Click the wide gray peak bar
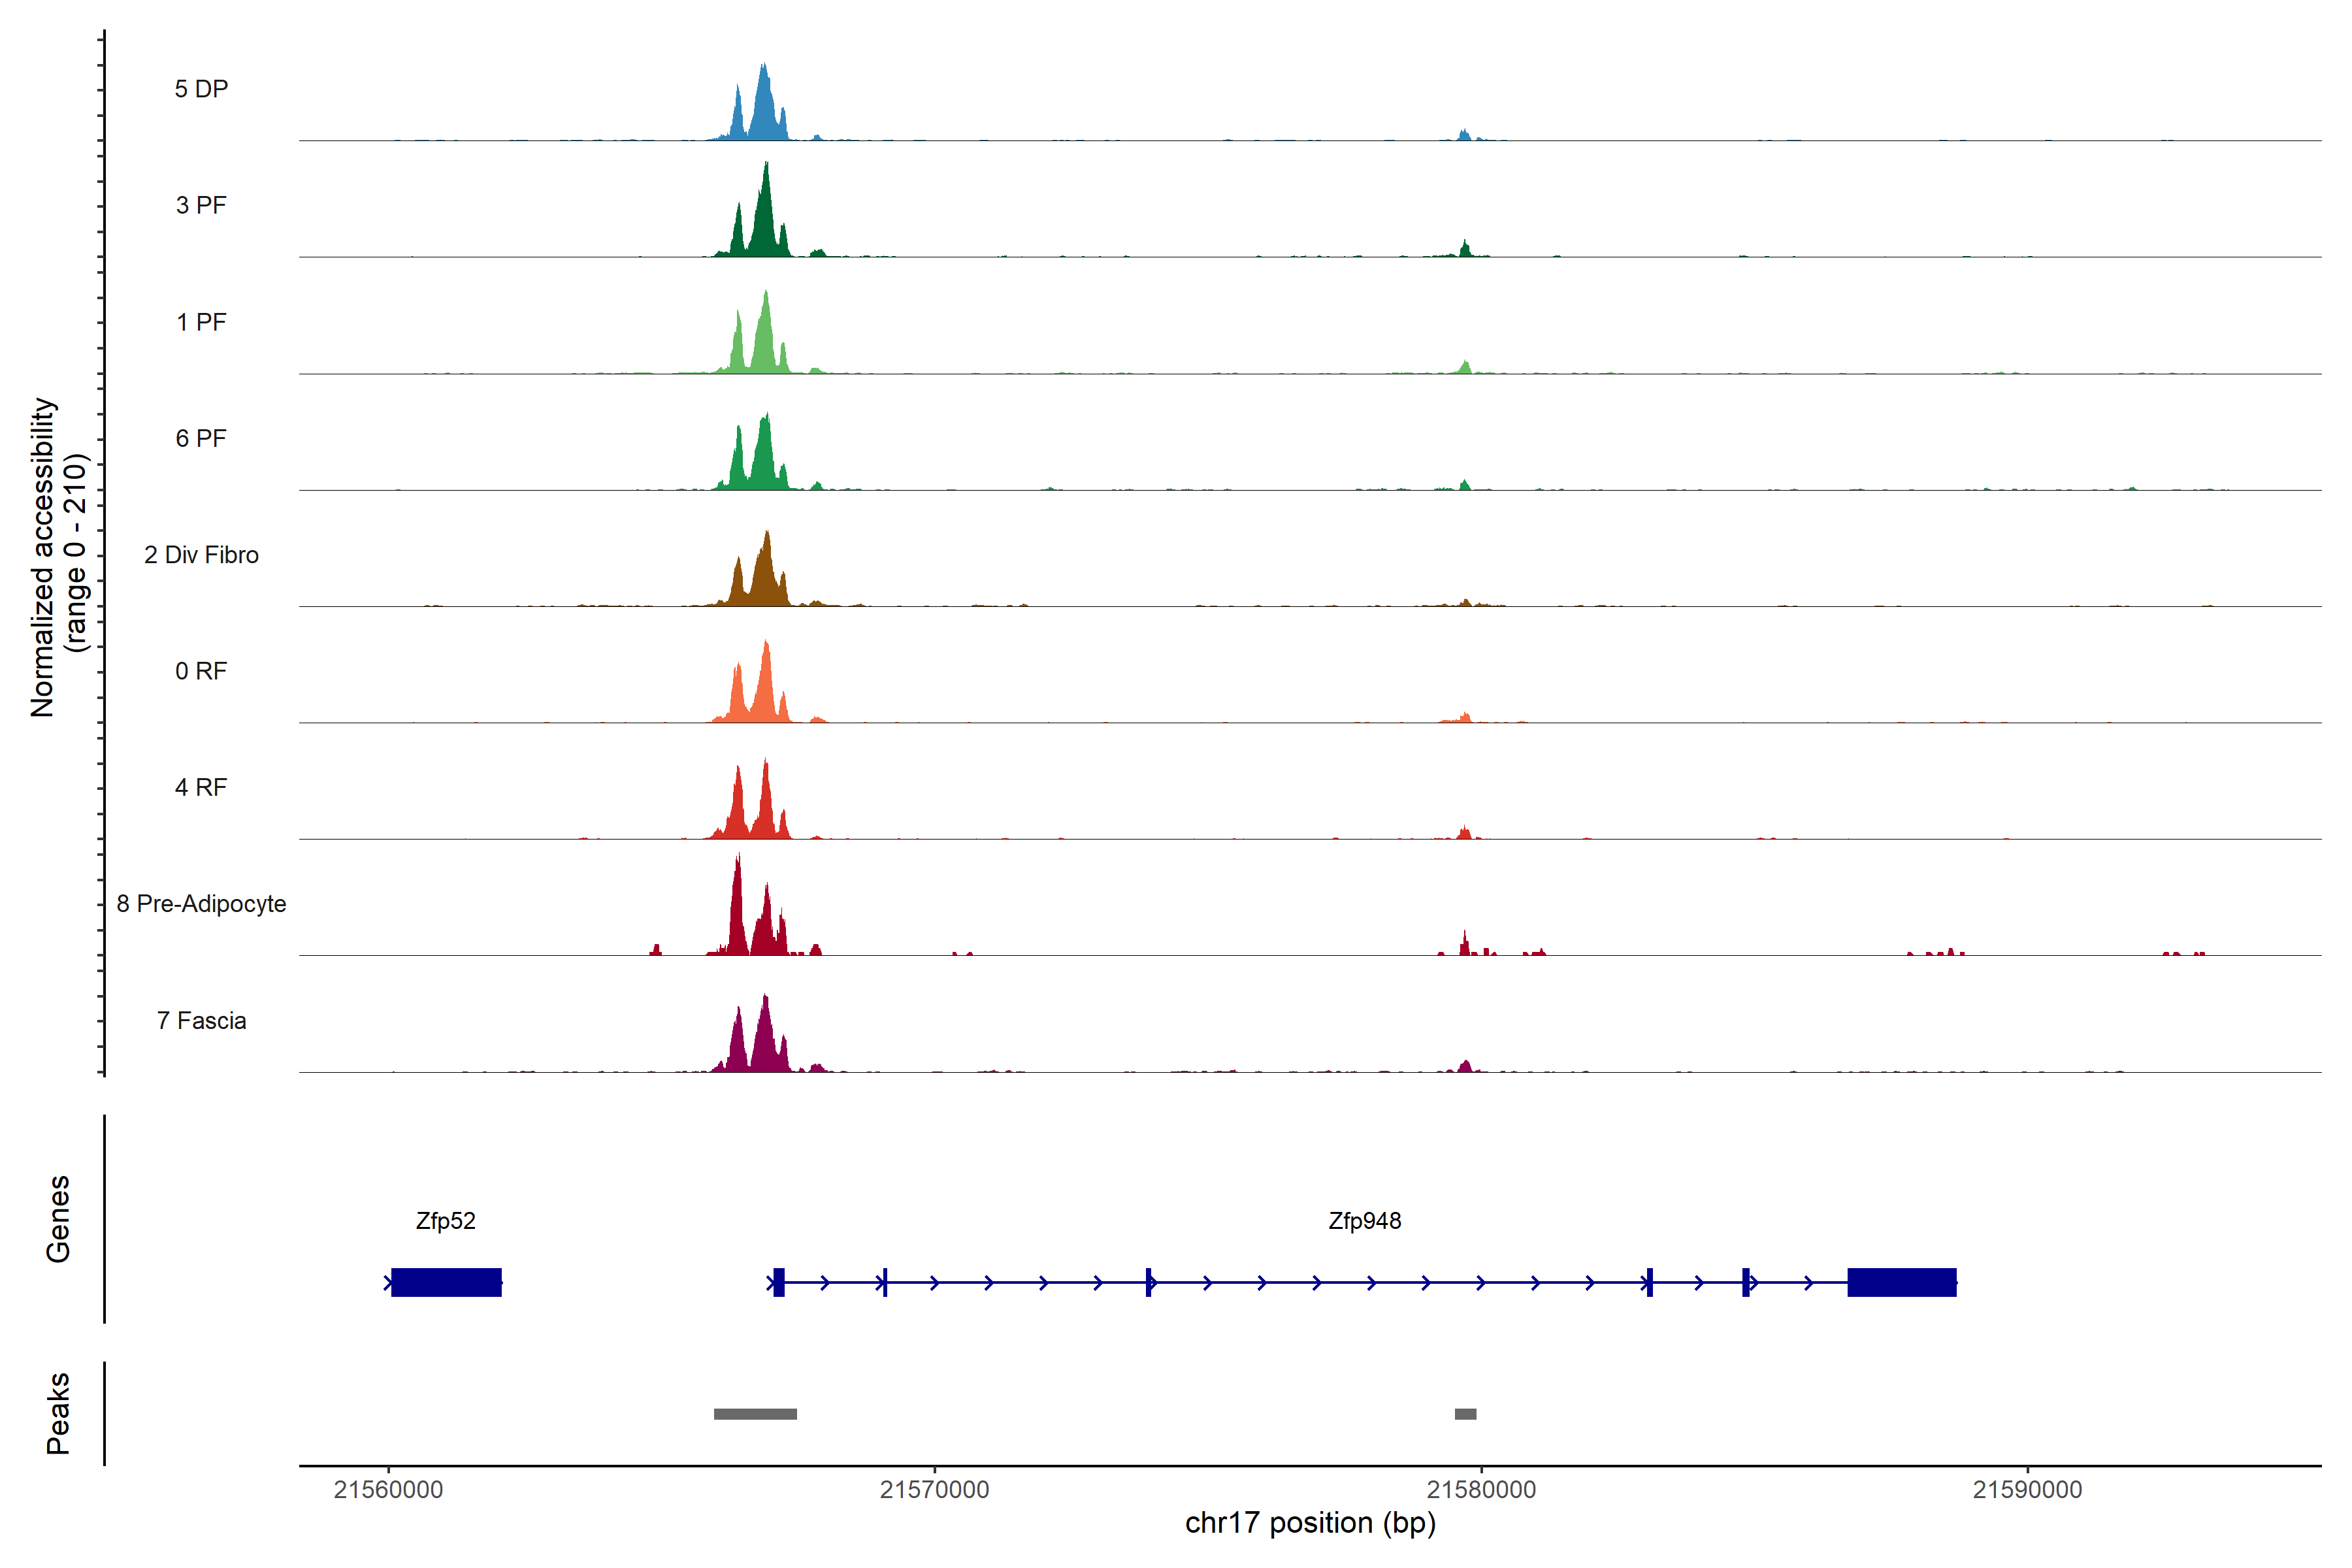Screen dimensions: 2352x1568 tap(755, 1414)
